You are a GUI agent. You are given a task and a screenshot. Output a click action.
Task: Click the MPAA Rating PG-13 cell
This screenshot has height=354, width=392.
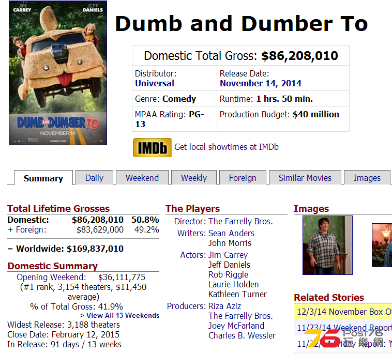[x=174, y=119]
